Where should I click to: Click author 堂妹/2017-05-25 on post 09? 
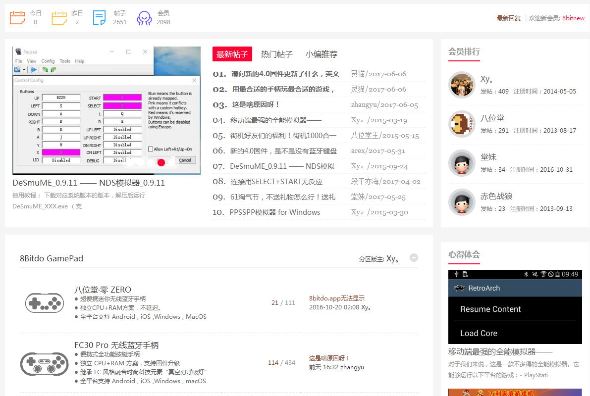pyautogui.click(x=378, y=197)
